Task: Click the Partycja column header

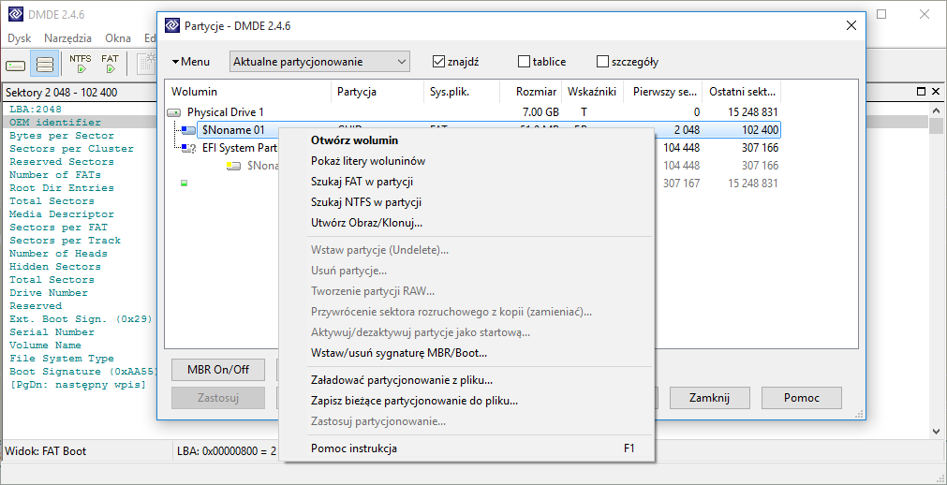Action: [377, 92]
